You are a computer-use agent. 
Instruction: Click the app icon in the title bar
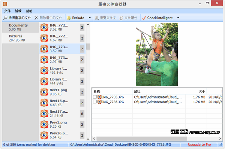5,4
